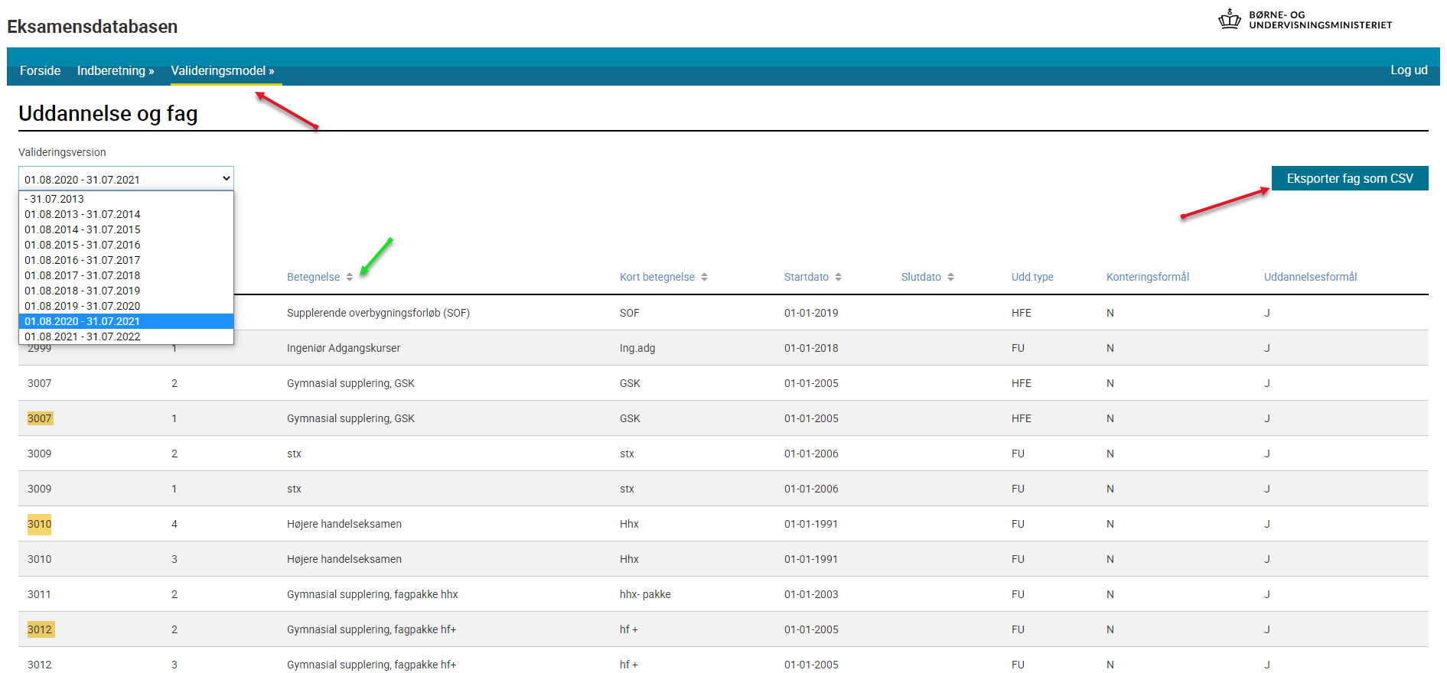Image resolution: width=1447 pixels, height=673 pixels.
Task: Click Supplerende overbygningsforløb (SOF) cell
Action: [378, 313]
